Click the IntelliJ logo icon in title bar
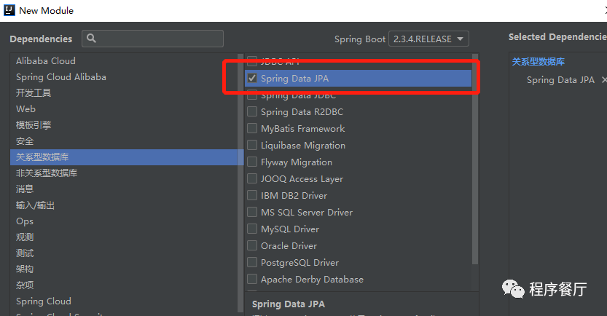 [9, 10]
